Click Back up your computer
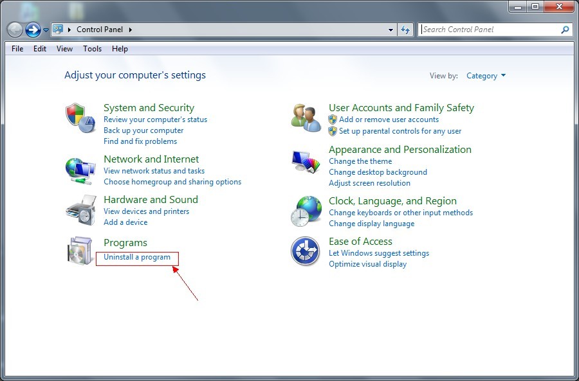 click(143, 130)
